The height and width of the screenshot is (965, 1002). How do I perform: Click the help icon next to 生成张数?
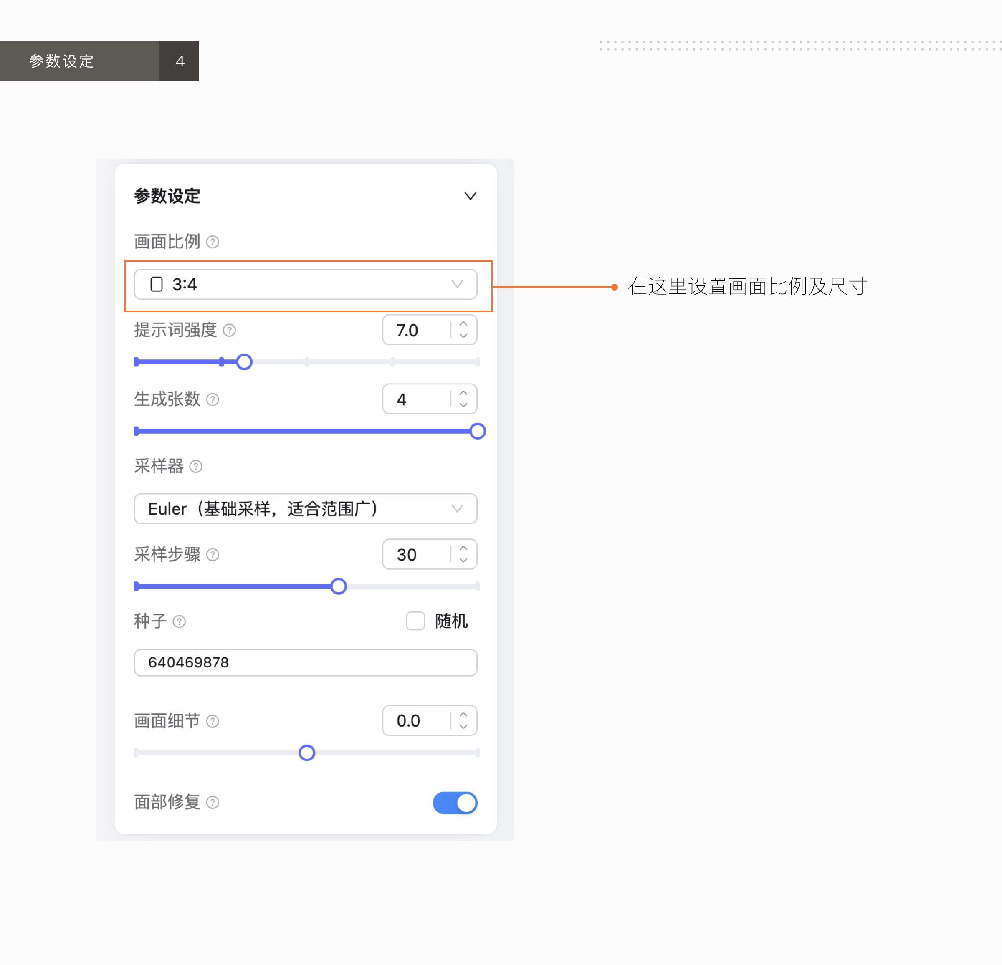(212, 400)
